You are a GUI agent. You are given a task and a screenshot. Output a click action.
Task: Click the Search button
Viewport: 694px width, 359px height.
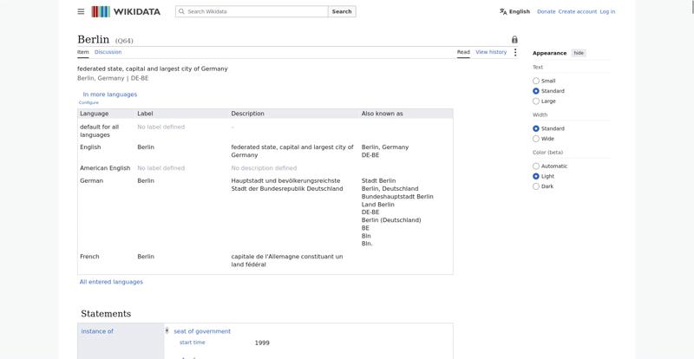click(342, 11)
